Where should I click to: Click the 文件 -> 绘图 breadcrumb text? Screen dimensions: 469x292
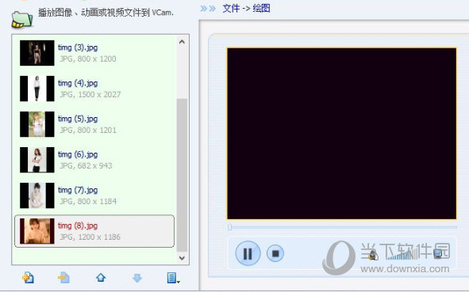pos(247,9)
